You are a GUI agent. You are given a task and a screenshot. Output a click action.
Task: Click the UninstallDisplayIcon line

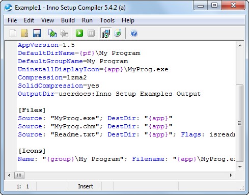coord(93,69)
